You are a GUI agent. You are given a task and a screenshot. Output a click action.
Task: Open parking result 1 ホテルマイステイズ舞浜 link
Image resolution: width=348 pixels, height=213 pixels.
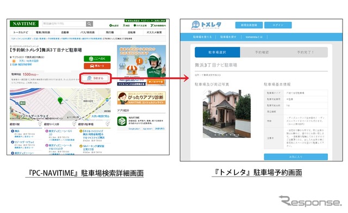(x=94, y=135)
